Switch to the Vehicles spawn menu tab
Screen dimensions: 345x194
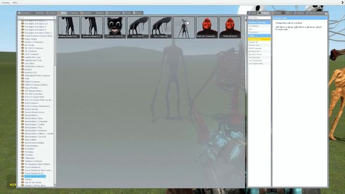click(73, 13)
